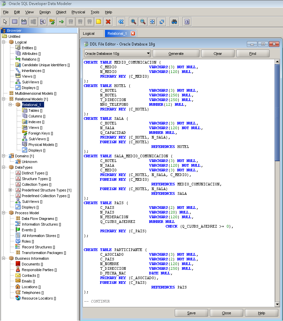Click the Zoom Out magnifier icon
Viewport: 283px width, 321px height.
click(142, 21)
